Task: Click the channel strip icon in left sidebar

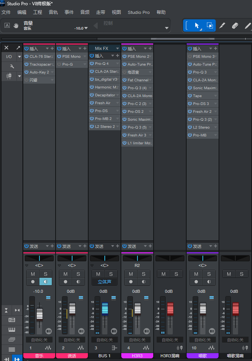Action: (x=9, y=76)
